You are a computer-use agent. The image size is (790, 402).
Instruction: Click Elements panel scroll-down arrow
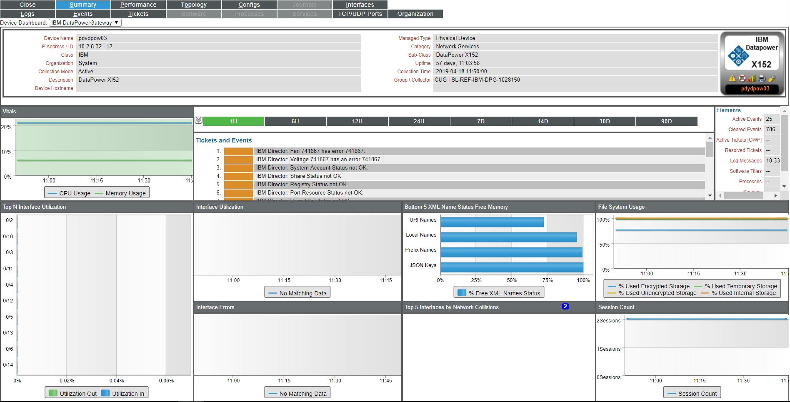pos(784,186)
